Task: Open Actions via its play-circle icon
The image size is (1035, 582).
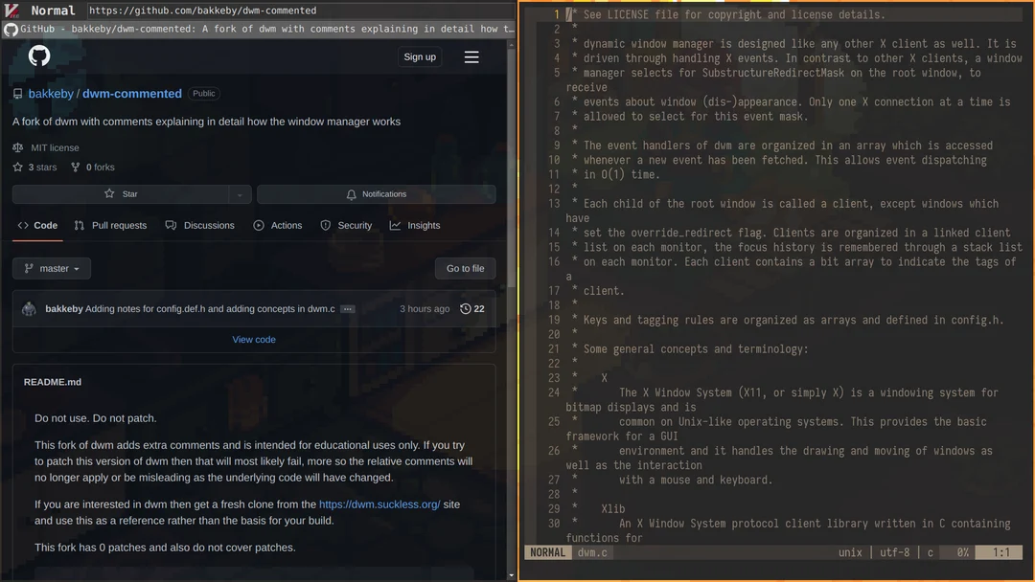Action: coord(257,225)
